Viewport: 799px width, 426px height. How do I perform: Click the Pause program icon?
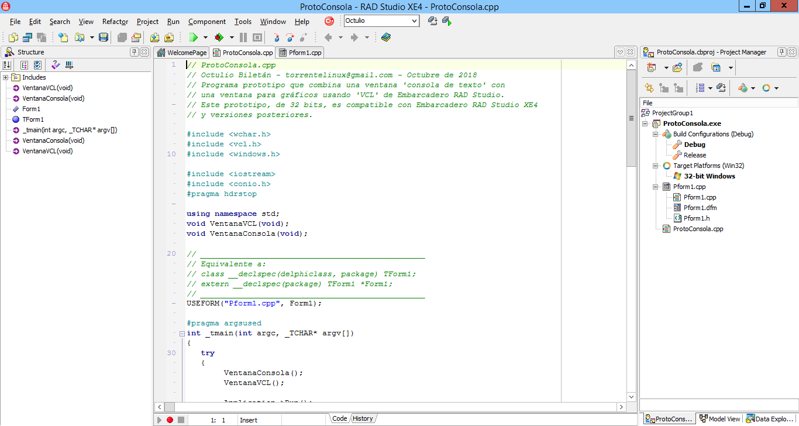click(243, 37)
